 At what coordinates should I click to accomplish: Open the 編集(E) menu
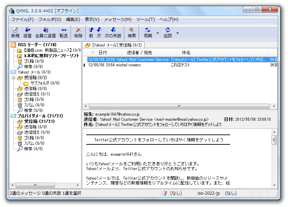coord(73,20)
